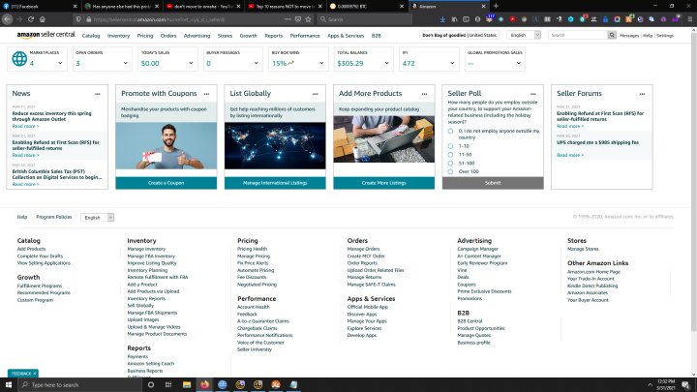
Task: Dismiss the Feedback tab with its X
Action: pos(34,374)
